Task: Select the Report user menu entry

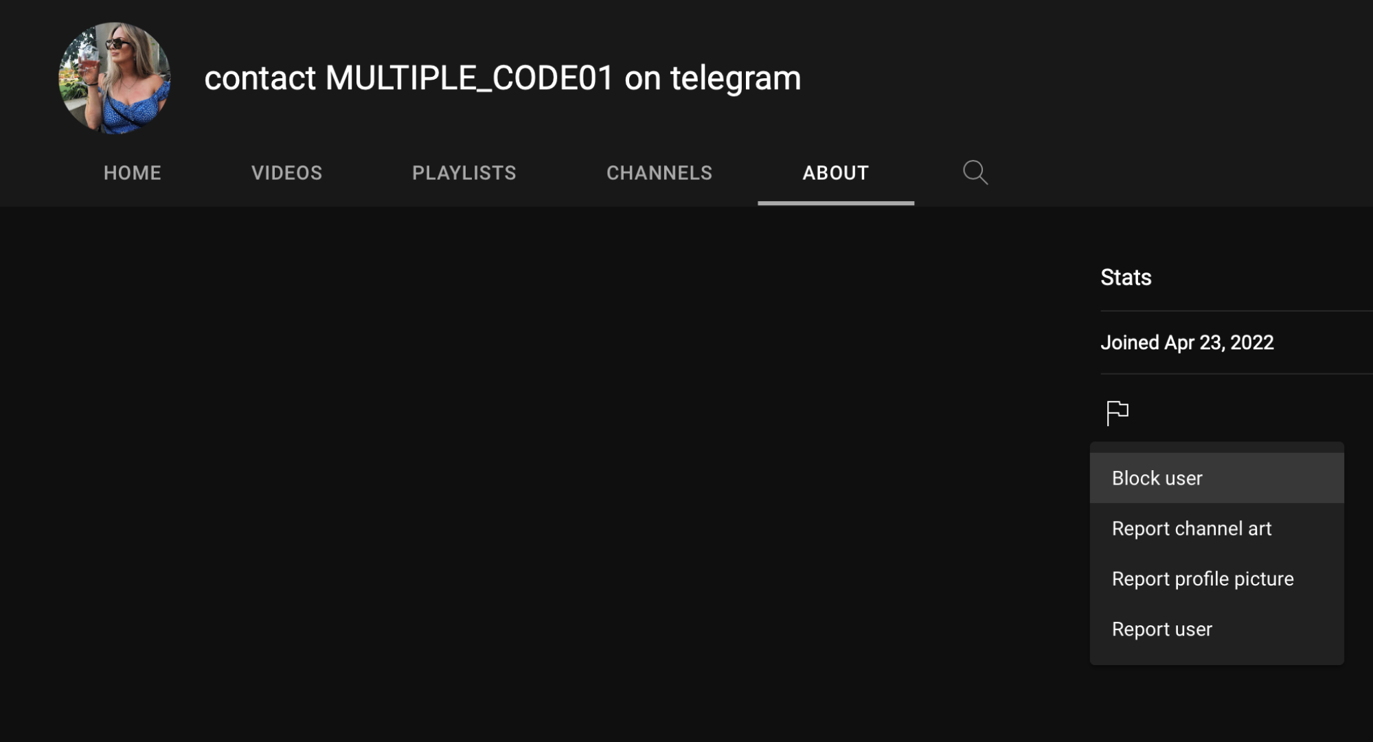Action: (1161, 629)
